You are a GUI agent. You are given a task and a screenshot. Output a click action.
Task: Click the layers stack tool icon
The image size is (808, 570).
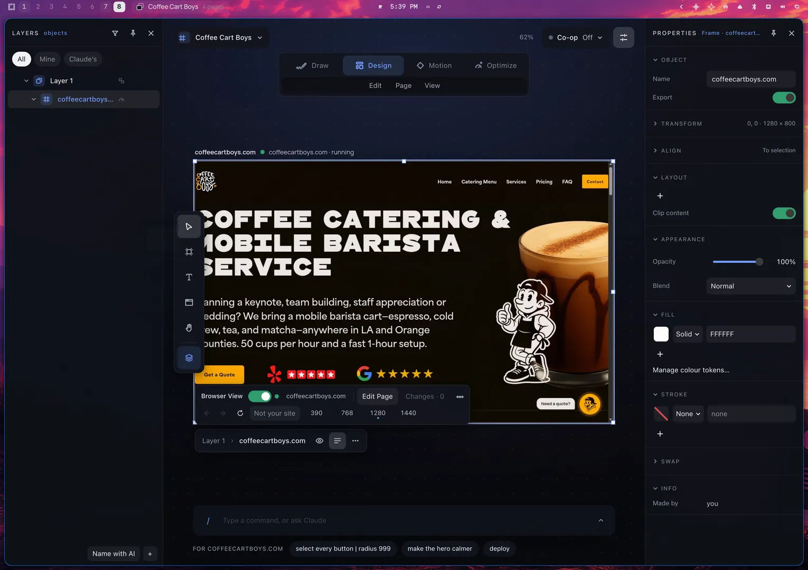189,358
